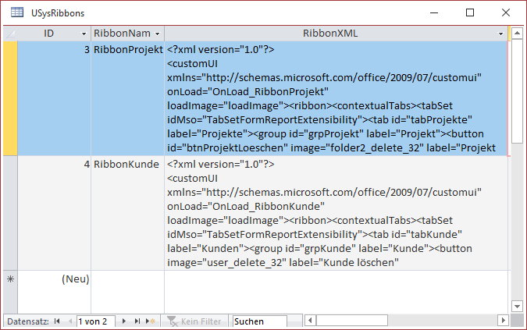
Task: Click select-all corner of the datasheet
Action: point(10,34)
